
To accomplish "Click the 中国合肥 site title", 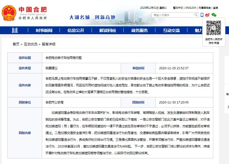I will [33, 10].
